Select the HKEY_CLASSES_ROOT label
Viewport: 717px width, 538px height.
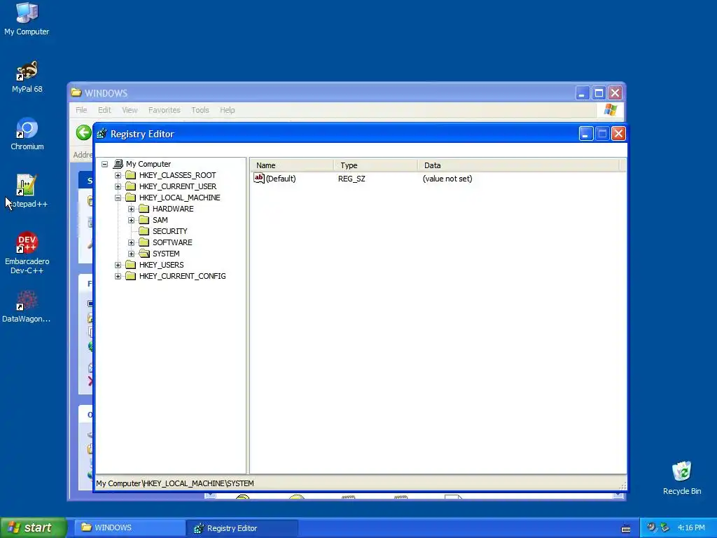[177, 175]
